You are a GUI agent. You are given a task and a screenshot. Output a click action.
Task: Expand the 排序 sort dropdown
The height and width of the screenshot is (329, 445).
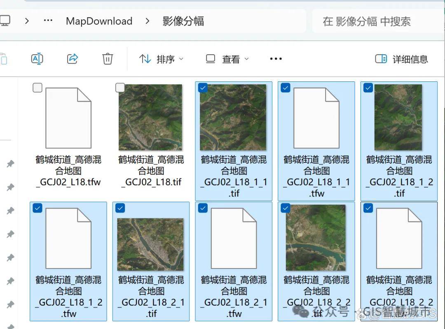point(161,59)
